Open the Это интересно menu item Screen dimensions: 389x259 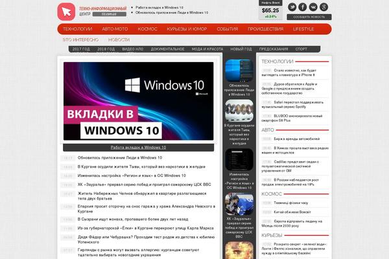(80, 39)
